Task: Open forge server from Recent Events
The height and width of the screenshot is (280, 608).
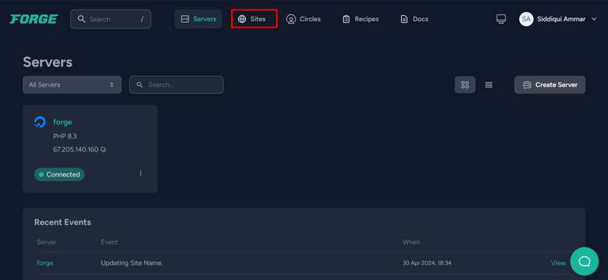Action: (45, 263)
